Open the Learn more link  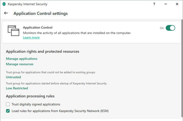[31, 37]
